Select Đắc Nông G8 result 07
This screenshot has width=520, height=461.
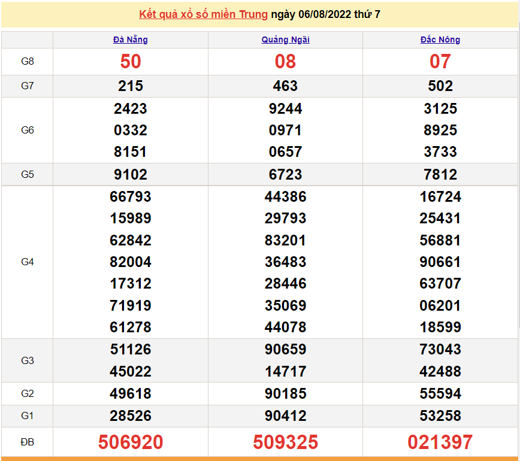440,62
